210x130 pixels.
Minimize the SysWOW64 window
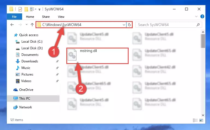pos(174,9)
